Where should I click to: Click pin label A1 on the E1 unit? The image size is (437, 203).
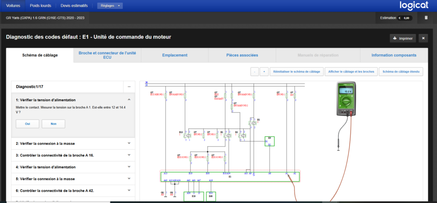[286, 174]
